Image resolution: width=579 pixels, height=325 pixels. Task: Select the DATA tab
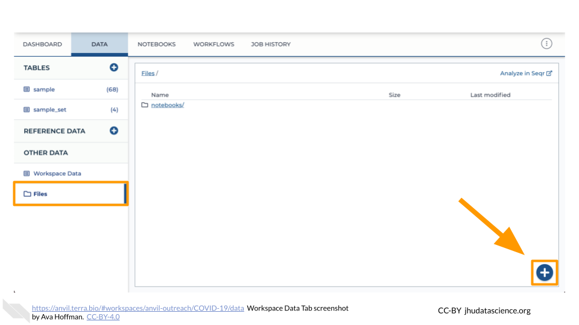(x=100, y=44)
